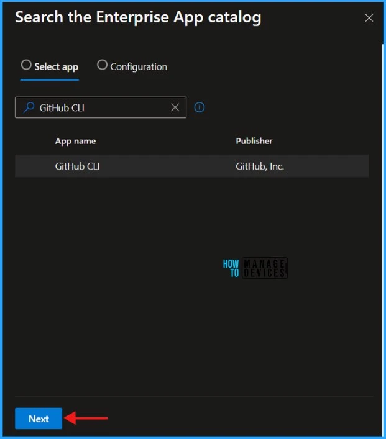Open the Select app step tab

(50, 66)
